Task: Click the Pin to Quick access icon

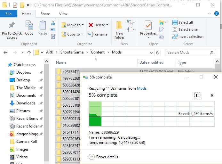Action: click(x=12, y=25)
